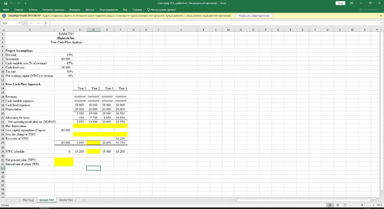The width and height of the screenshot is (384, 209).
Task: Expand the Name Box dropdown arrow
Action: 19,23
